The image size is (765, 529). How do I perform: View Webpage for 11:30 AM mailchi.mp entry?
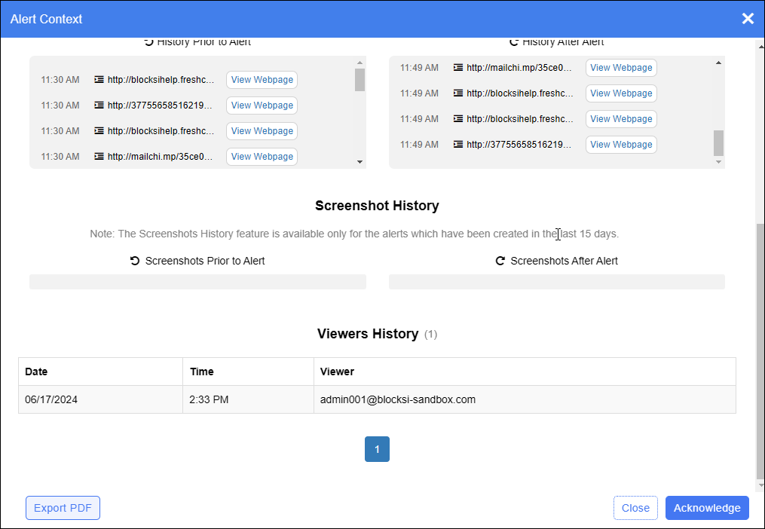(x=262, y=157)
